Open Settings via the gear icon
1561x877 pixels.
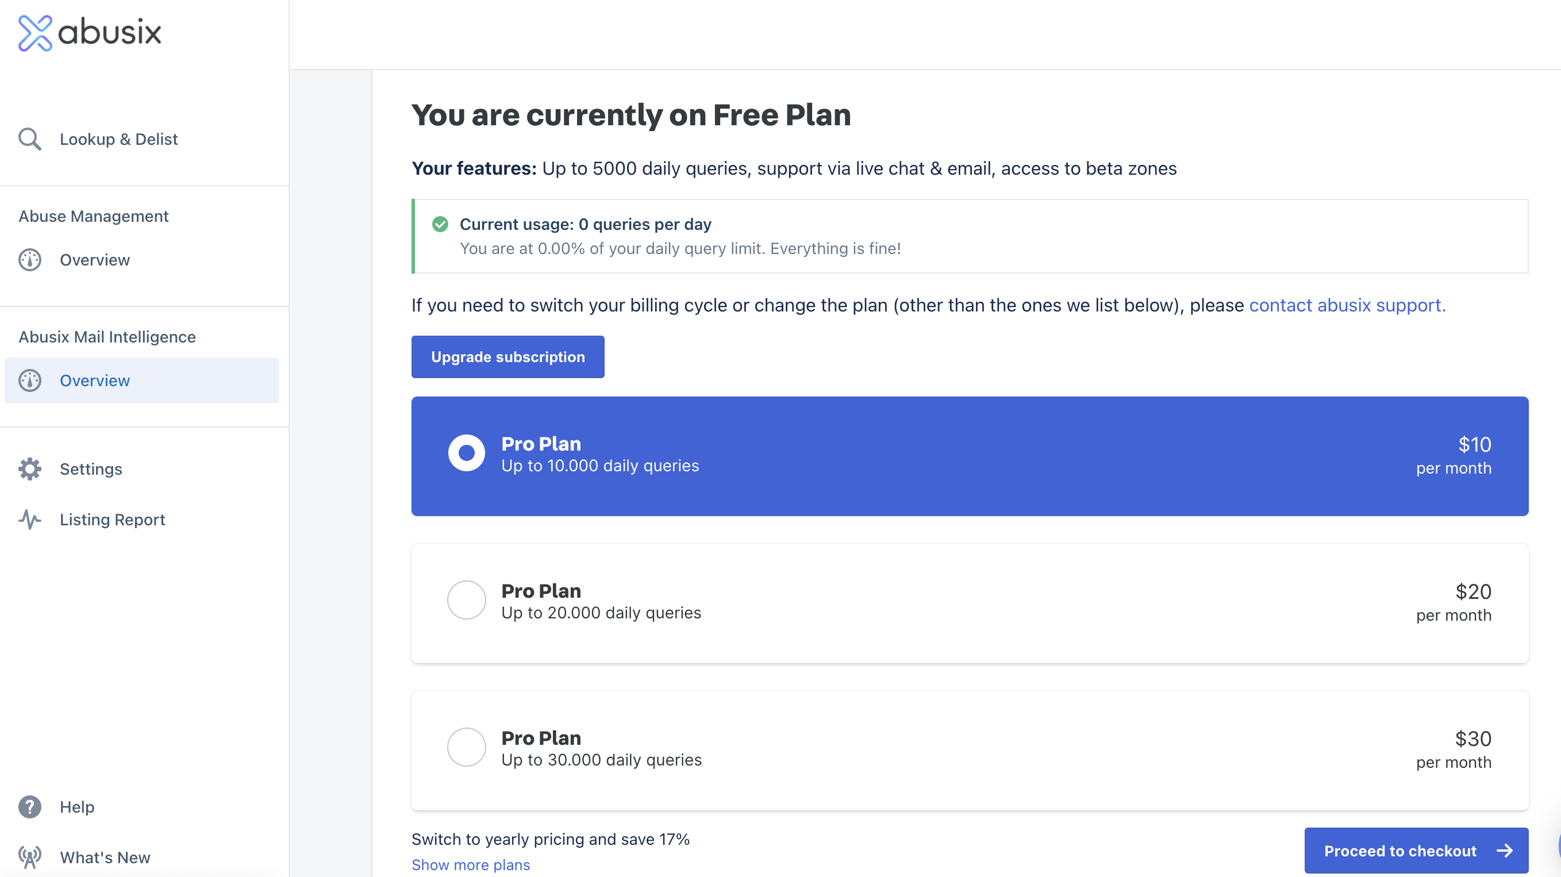[30, 468]
